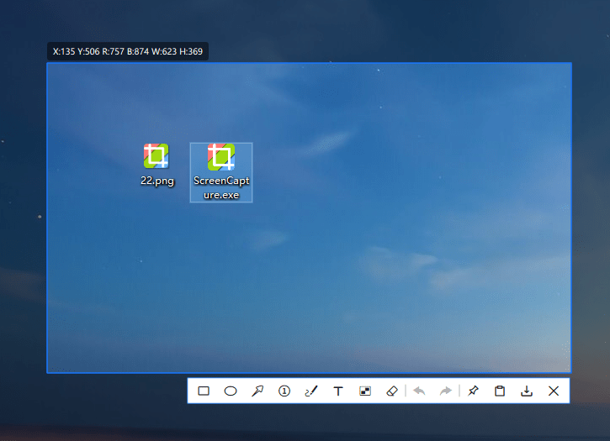The image size is (610, 441).
Task: Pick the freehand pen tool
Action: tap(311, 391)
